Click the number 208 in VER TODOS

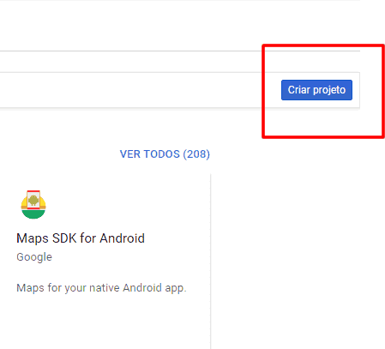[x=196, y=154]
